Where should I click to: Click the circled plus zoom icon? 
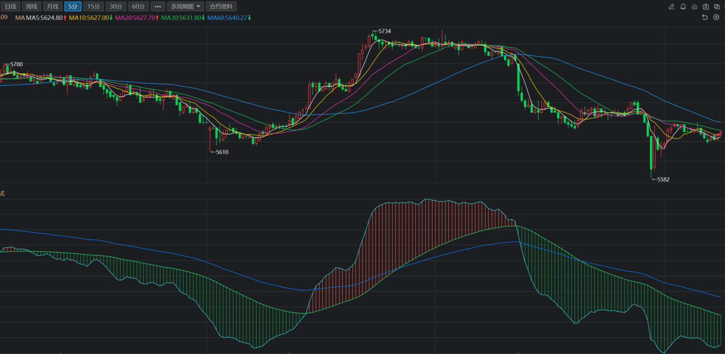click(x=716, y=17)
